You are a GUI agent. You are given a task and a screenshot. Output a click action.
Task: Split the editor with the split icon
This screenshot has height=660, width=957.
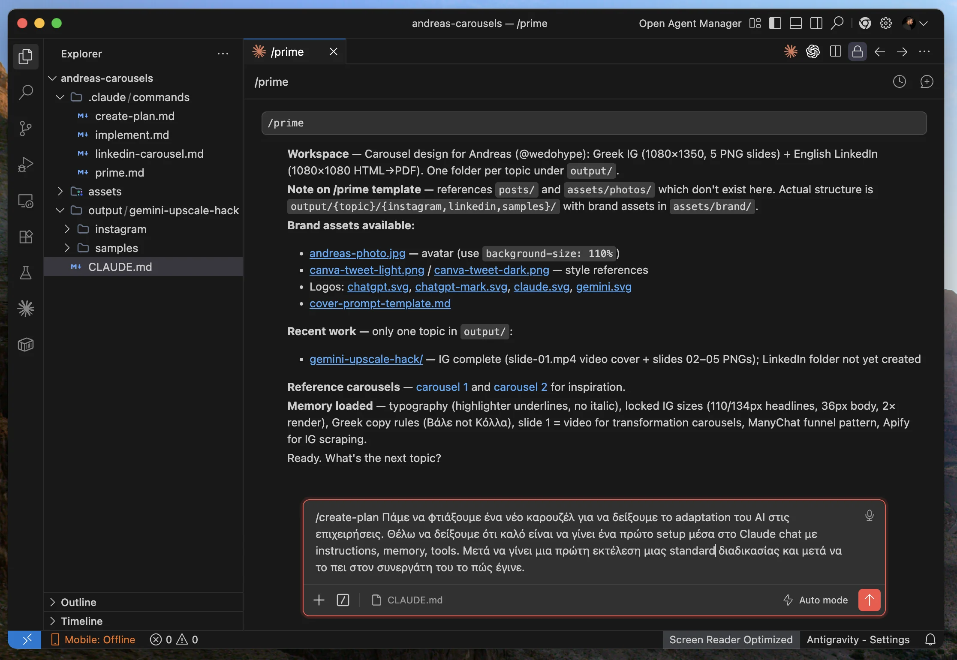[835, 52]
